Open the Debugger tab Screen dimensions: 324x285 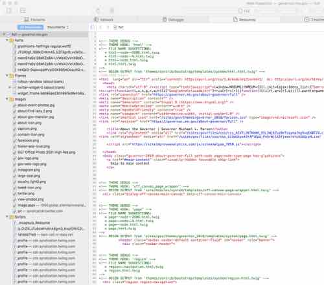click(x=173, y=19)
